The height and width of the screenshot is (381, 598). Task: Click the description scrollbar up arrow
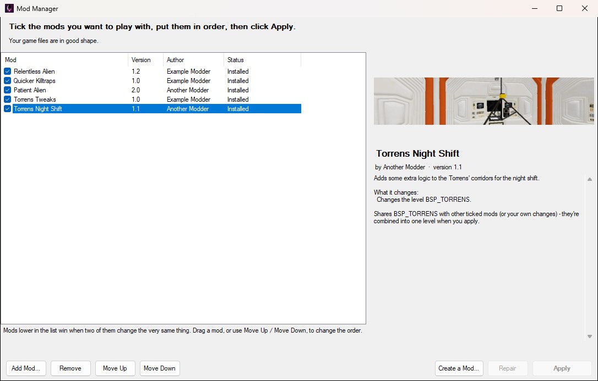590,179
